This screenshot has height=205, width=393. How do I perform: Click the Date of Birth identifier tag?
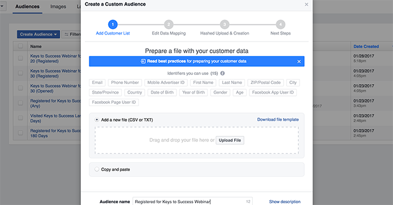click(162, 93)
